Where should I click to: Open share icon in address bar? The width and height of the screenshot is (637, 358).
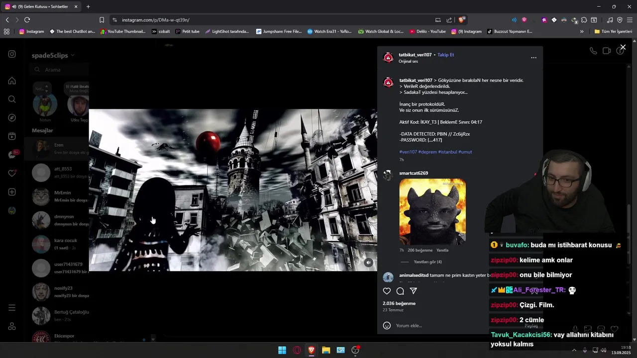click(x=449, y=20)
